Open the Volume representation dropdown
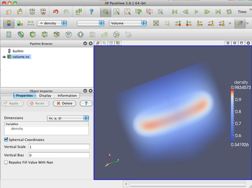 click(128, 23)
